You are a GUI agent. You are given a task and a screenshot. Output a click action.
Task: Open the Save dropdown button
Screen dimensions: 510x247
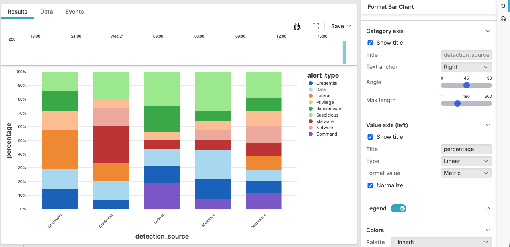coord(340,26)
